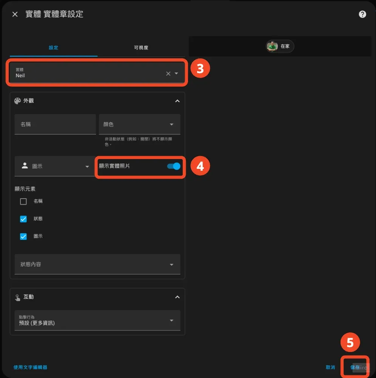Disable the 顯示實體照片 toggle
This screenshot has width=376, height=378.
point(173,166)
